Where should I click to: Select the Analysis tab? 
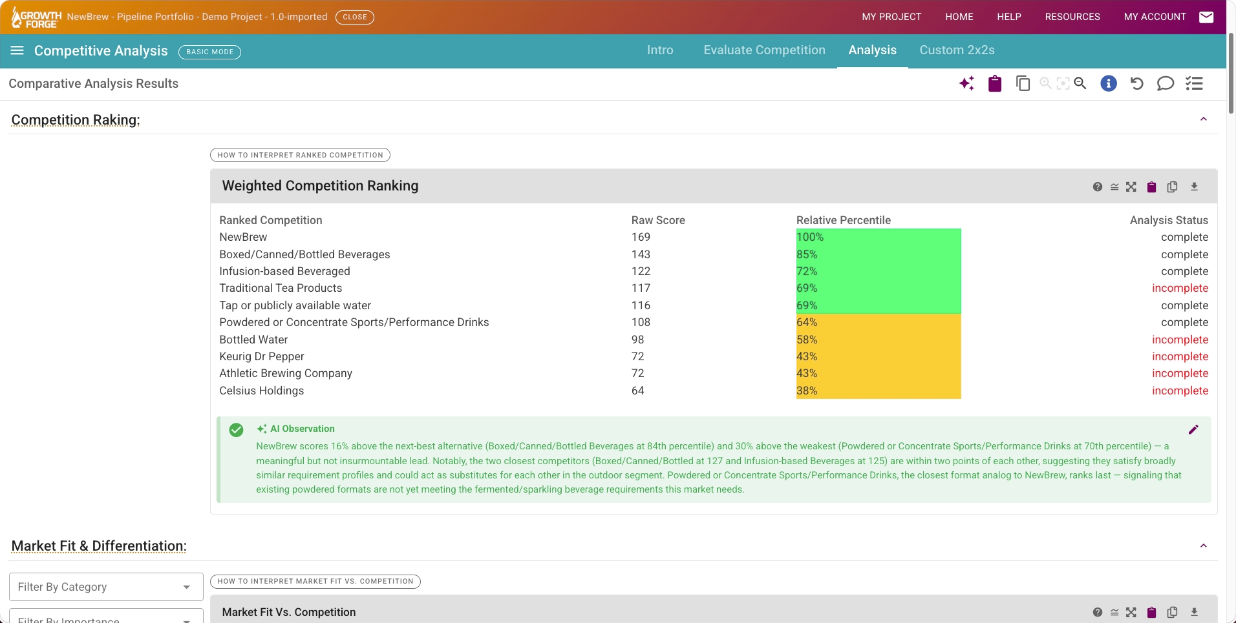pos(872,50)
